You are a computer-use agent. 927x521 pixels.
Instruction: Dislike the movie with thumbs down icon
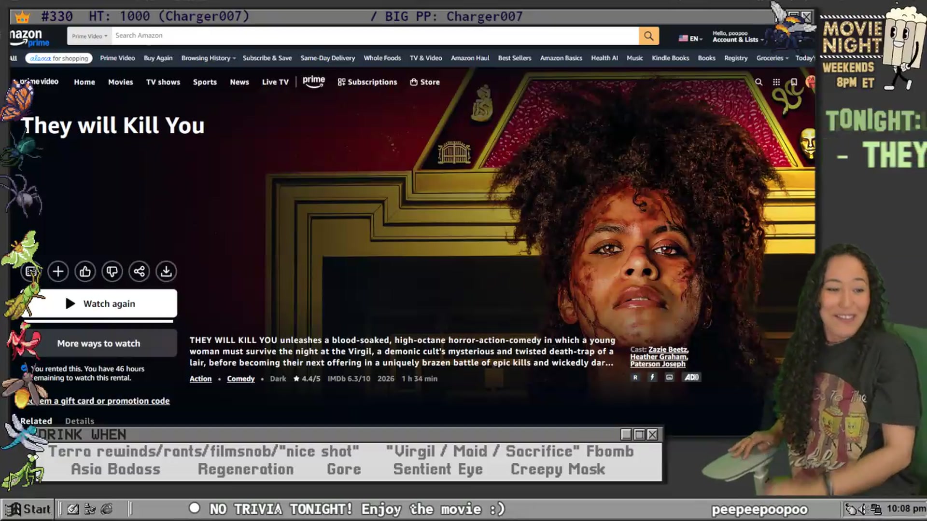pos(112,271)
